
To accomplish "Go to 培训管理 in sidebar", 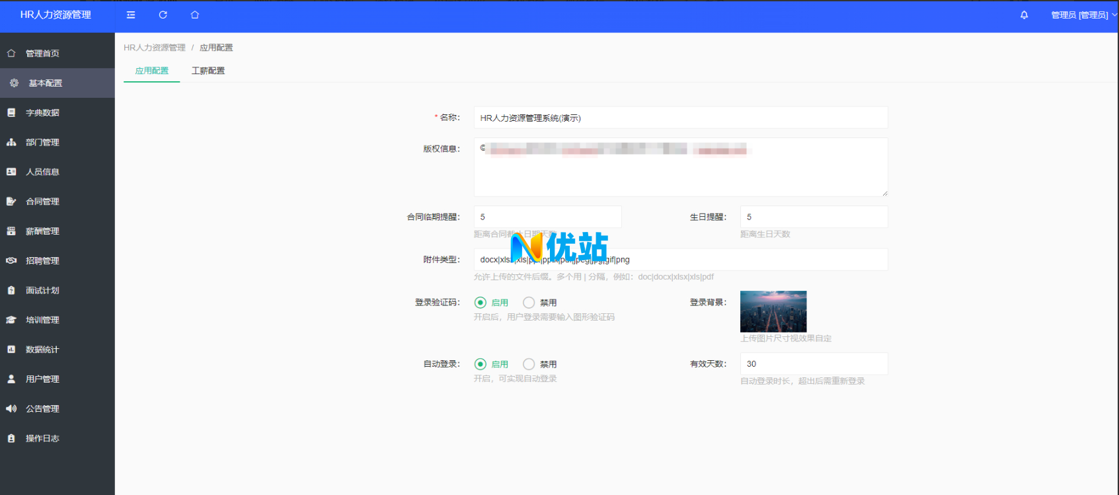I will [42, 320].
